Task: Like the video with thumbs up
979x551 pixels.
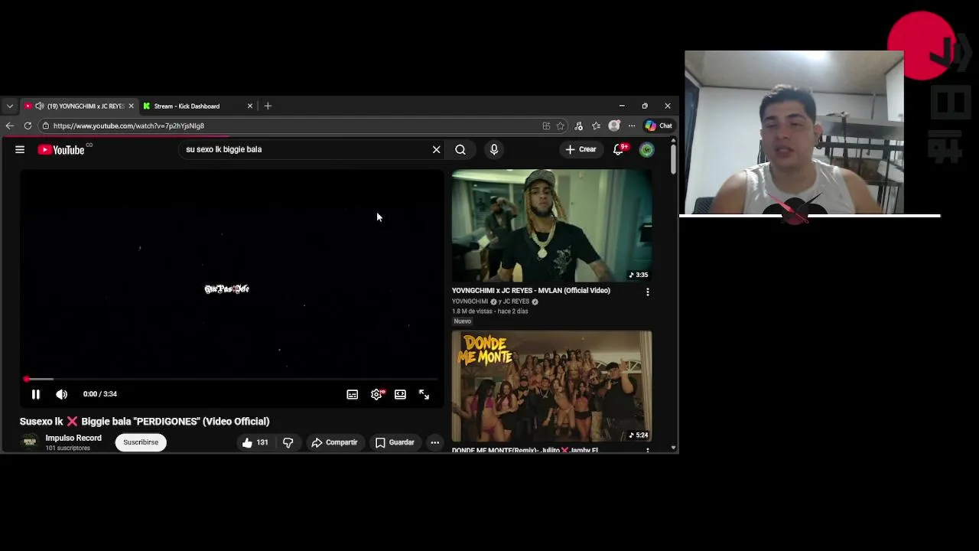Action: click(x=255, y=442)
